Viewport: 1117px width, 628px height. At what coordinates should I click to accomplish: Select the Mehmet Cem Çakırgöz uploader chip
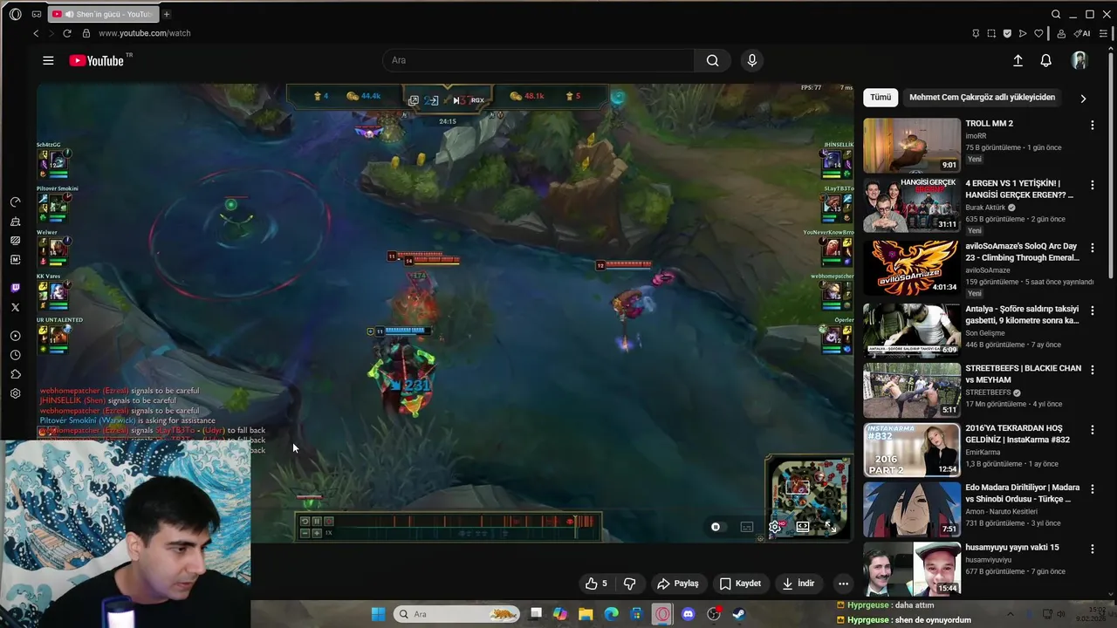coord(982,98)
